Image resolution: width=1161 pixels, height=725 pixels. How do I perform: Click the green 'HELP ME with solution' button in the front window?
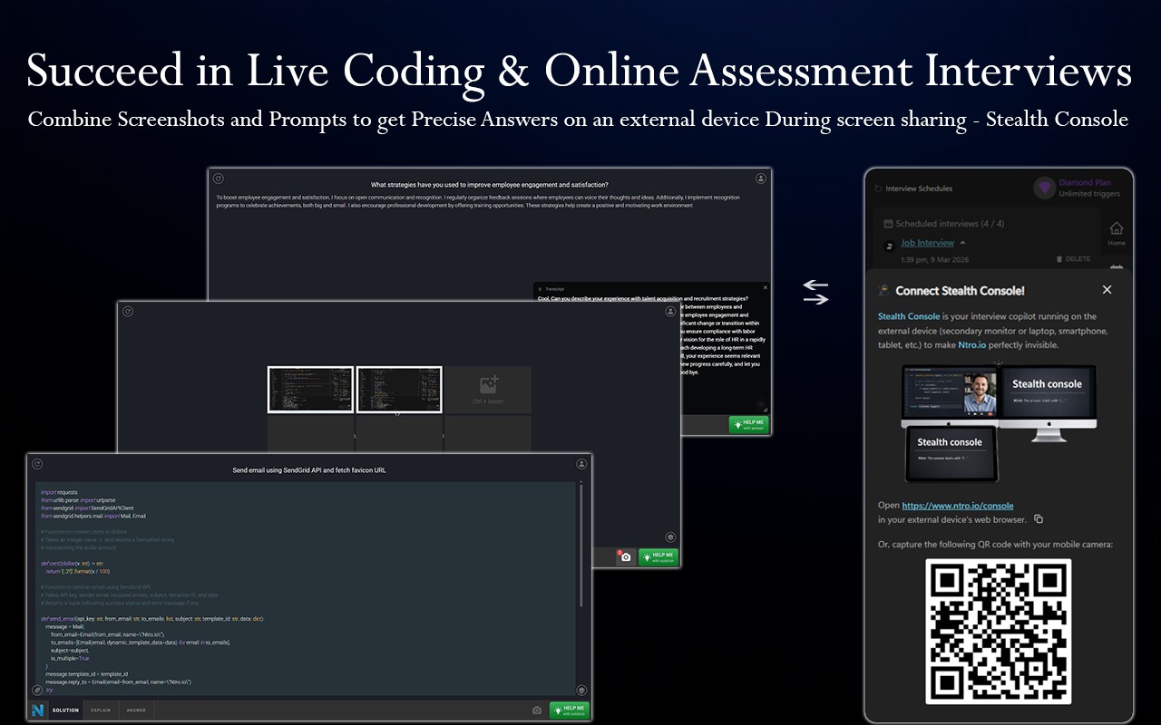tap(570, 710)
